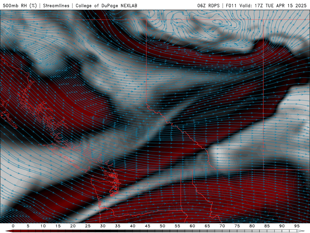Click the colorbar value label "80"
The image size is (310, 233).
(252, 226)
